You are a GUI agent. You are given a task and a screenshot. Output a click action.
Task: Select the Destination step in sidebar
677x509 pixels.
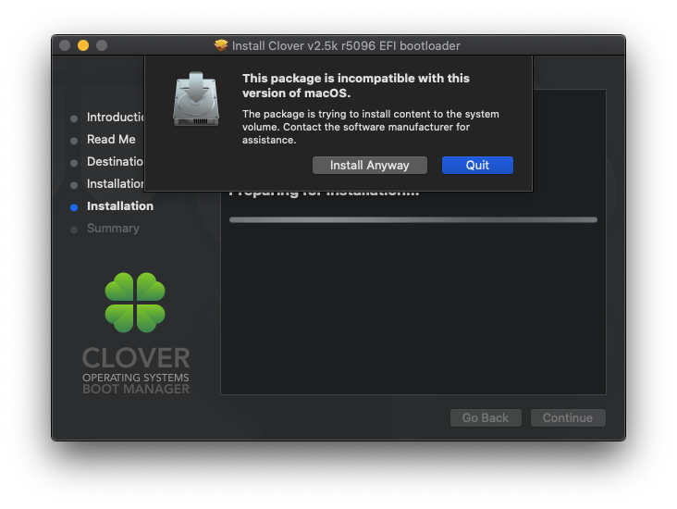pyautogui.click(x=115, y=162)
